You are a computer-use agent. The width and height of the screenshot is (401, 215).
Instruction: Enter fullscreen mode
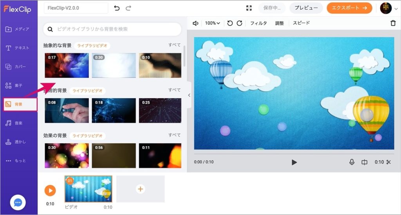[x=249, y=8]
